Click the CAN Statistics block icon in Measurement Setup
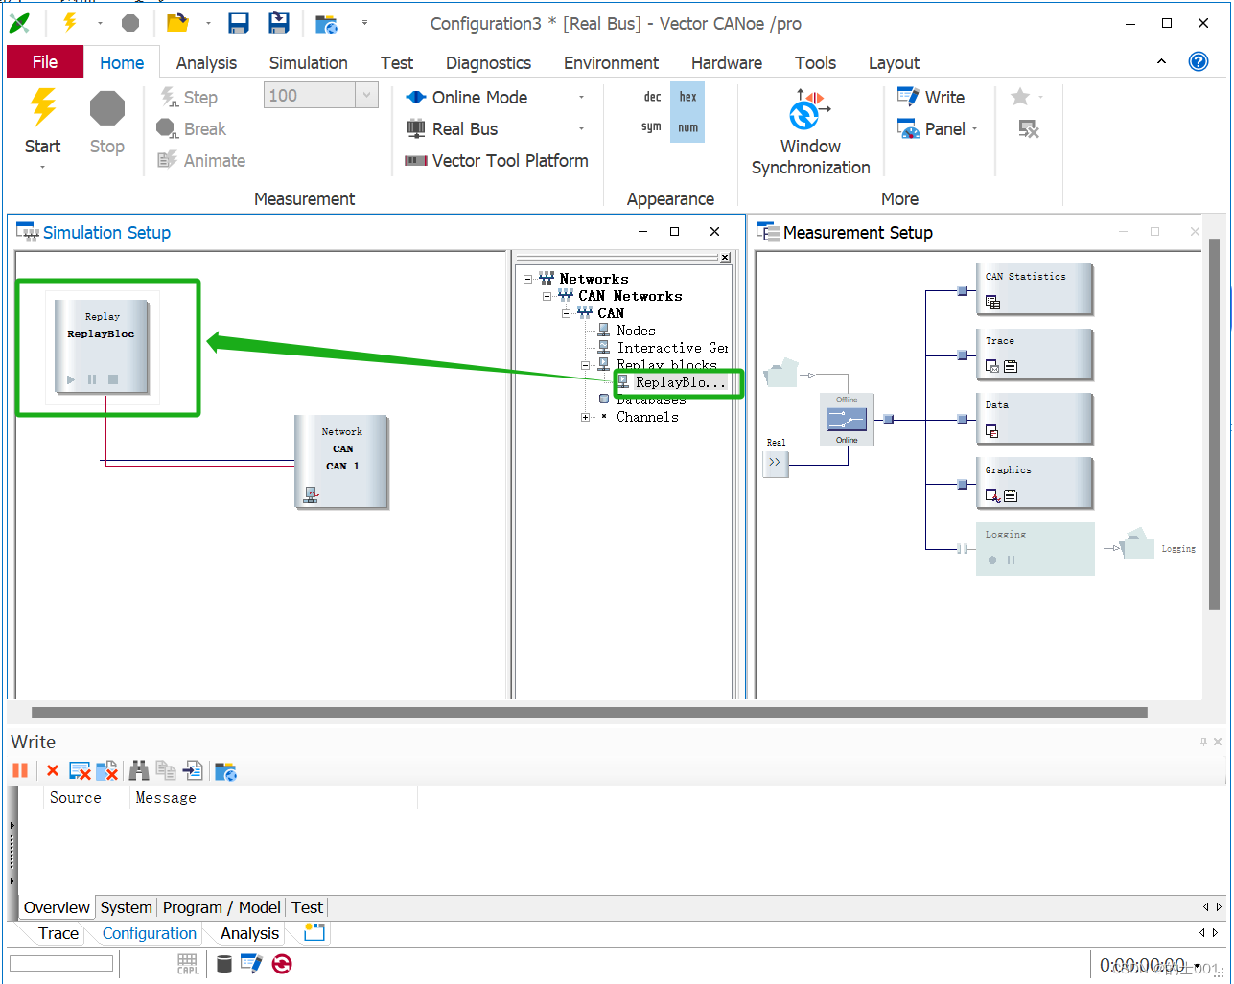1234x984 pixels. tap(992, 302)
